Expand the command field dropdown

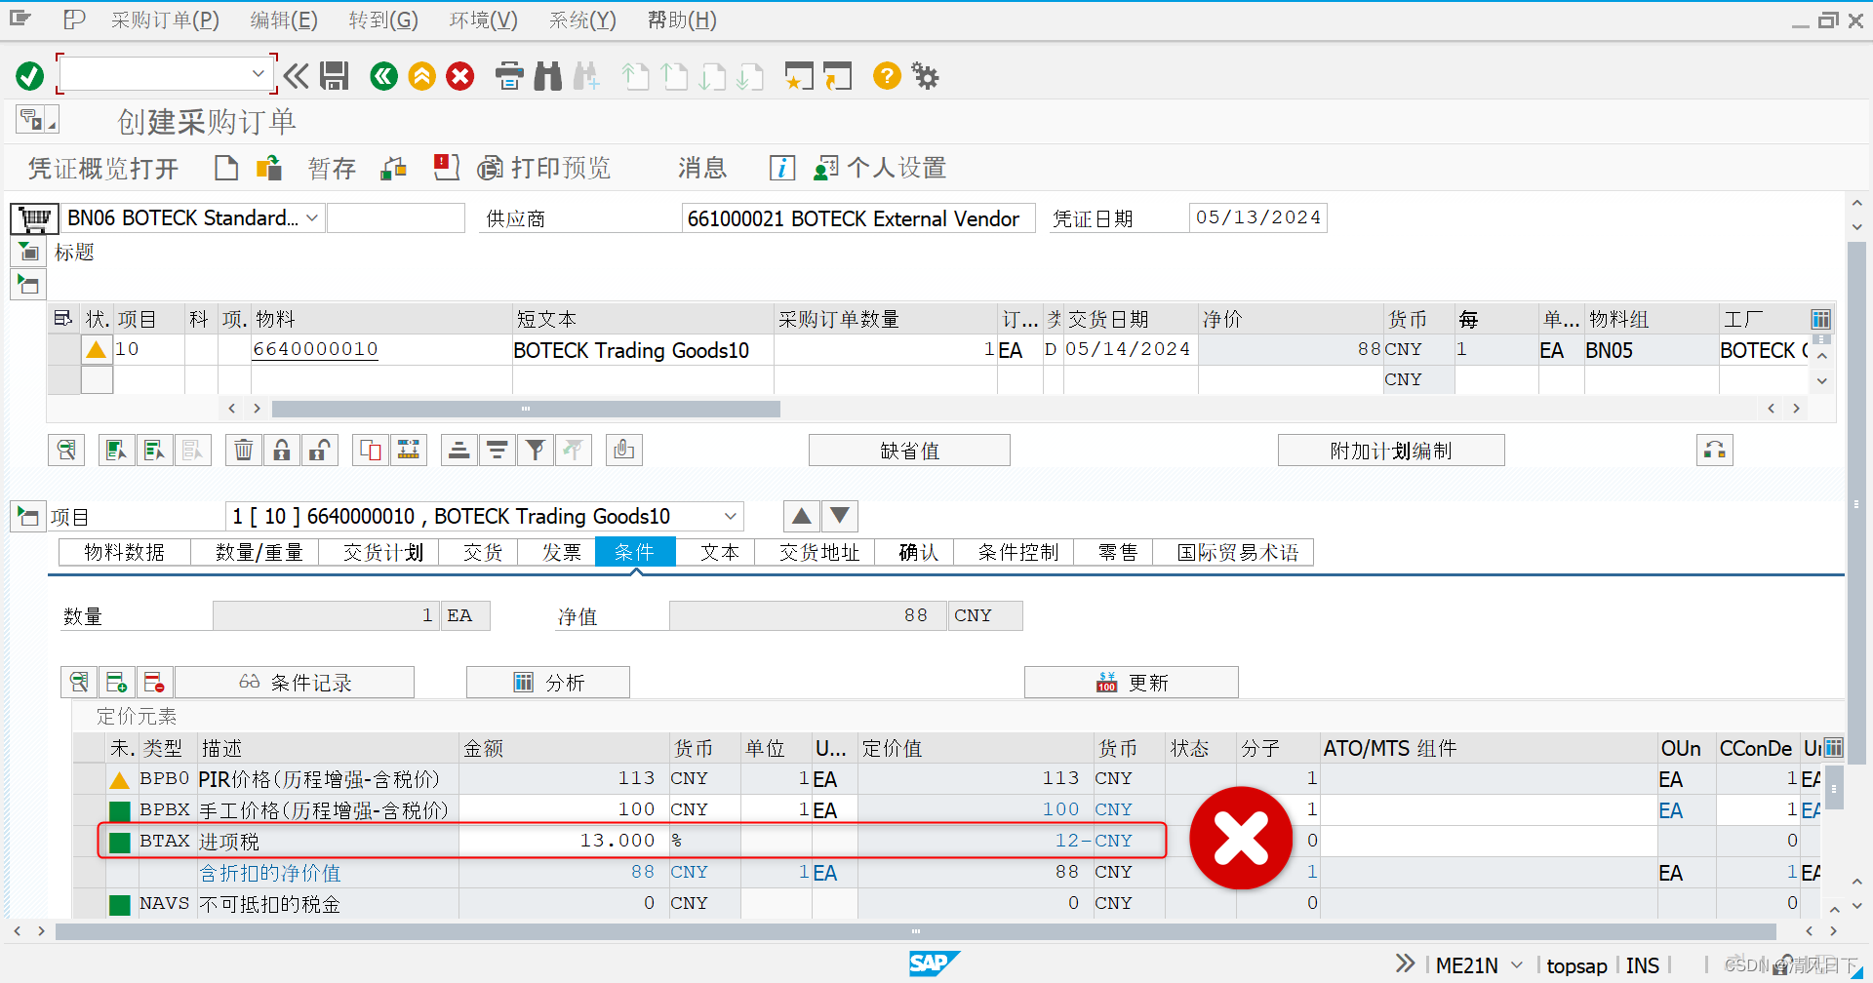click(258, 74)
